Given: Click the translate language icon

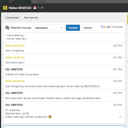Looking at the screenshot, I should pos(7,28).
